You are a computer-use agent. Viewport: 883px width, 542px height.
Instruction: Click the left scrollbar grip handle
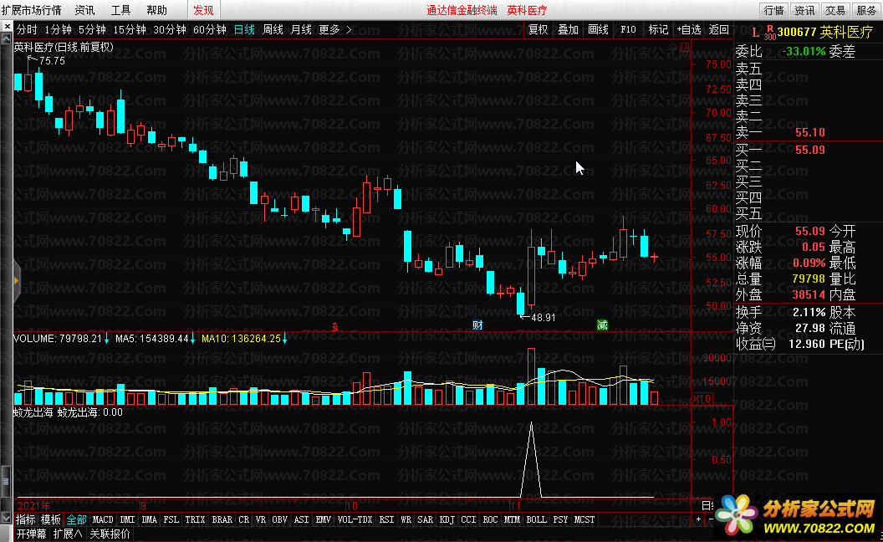pos(6,482)
